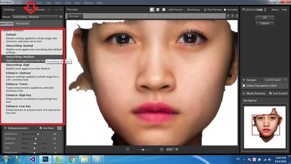The height and width of the screenshot is (164, 291).
Task: Go to previous preview tab arrow
Action: click(x=228, y=16)
